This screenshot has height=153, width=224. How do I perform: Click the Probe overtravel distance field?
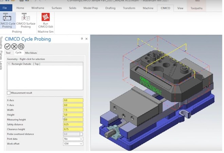[x=71, y=134]
